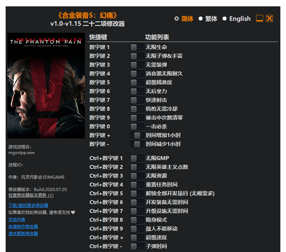Select 繁体 language radio button

pyautogui.click(x=200, y=19)
